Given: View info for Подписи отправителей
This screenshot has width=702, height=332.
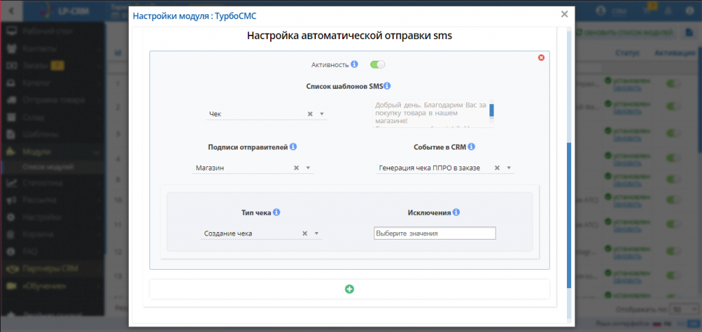Looking at the screenshot, I should coord(293,146).
